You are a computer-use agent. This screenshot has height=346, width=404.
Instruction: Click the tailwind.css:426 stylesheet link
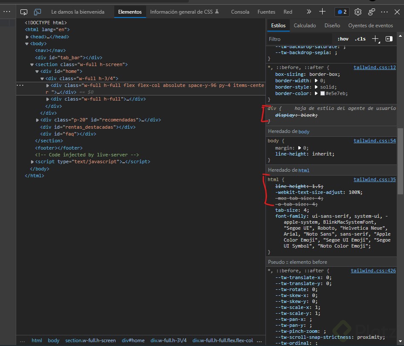(x=373, y=270)
